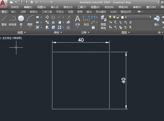Select the Scale tool in the modify panel
The height and width of the screenshot is (121, 164).
(x=53, y=27)
